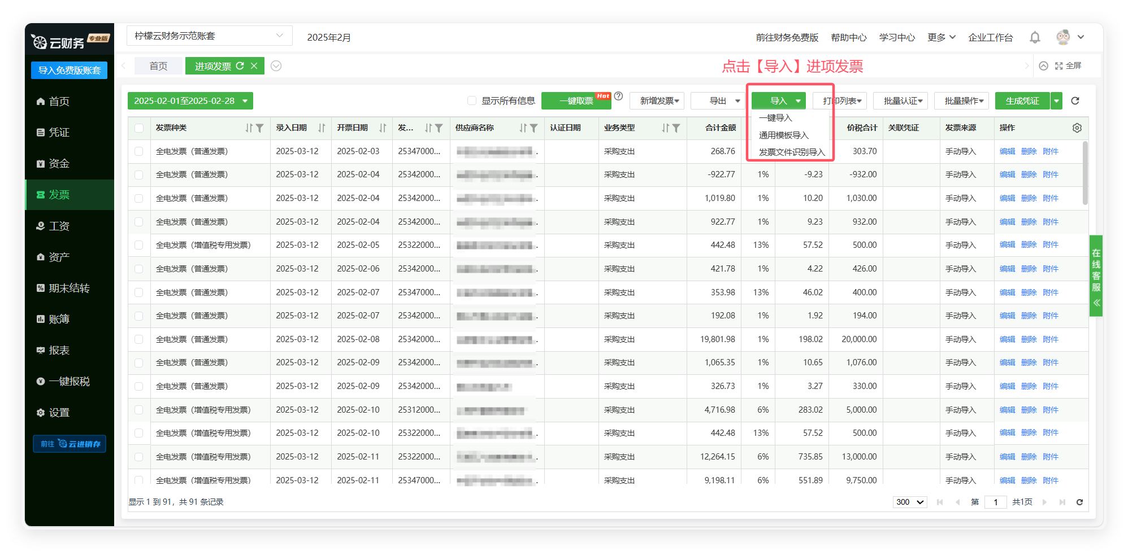
Task: Select 发票文件识别导入 from the import menu
Action: pyautogui.click(x=792, y=152)
